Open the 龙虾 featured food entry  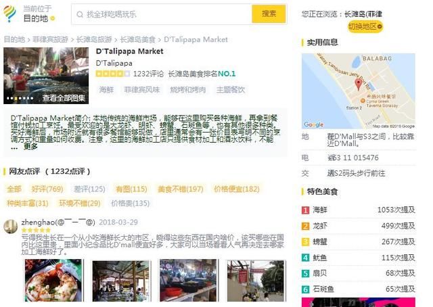(320, 226)
